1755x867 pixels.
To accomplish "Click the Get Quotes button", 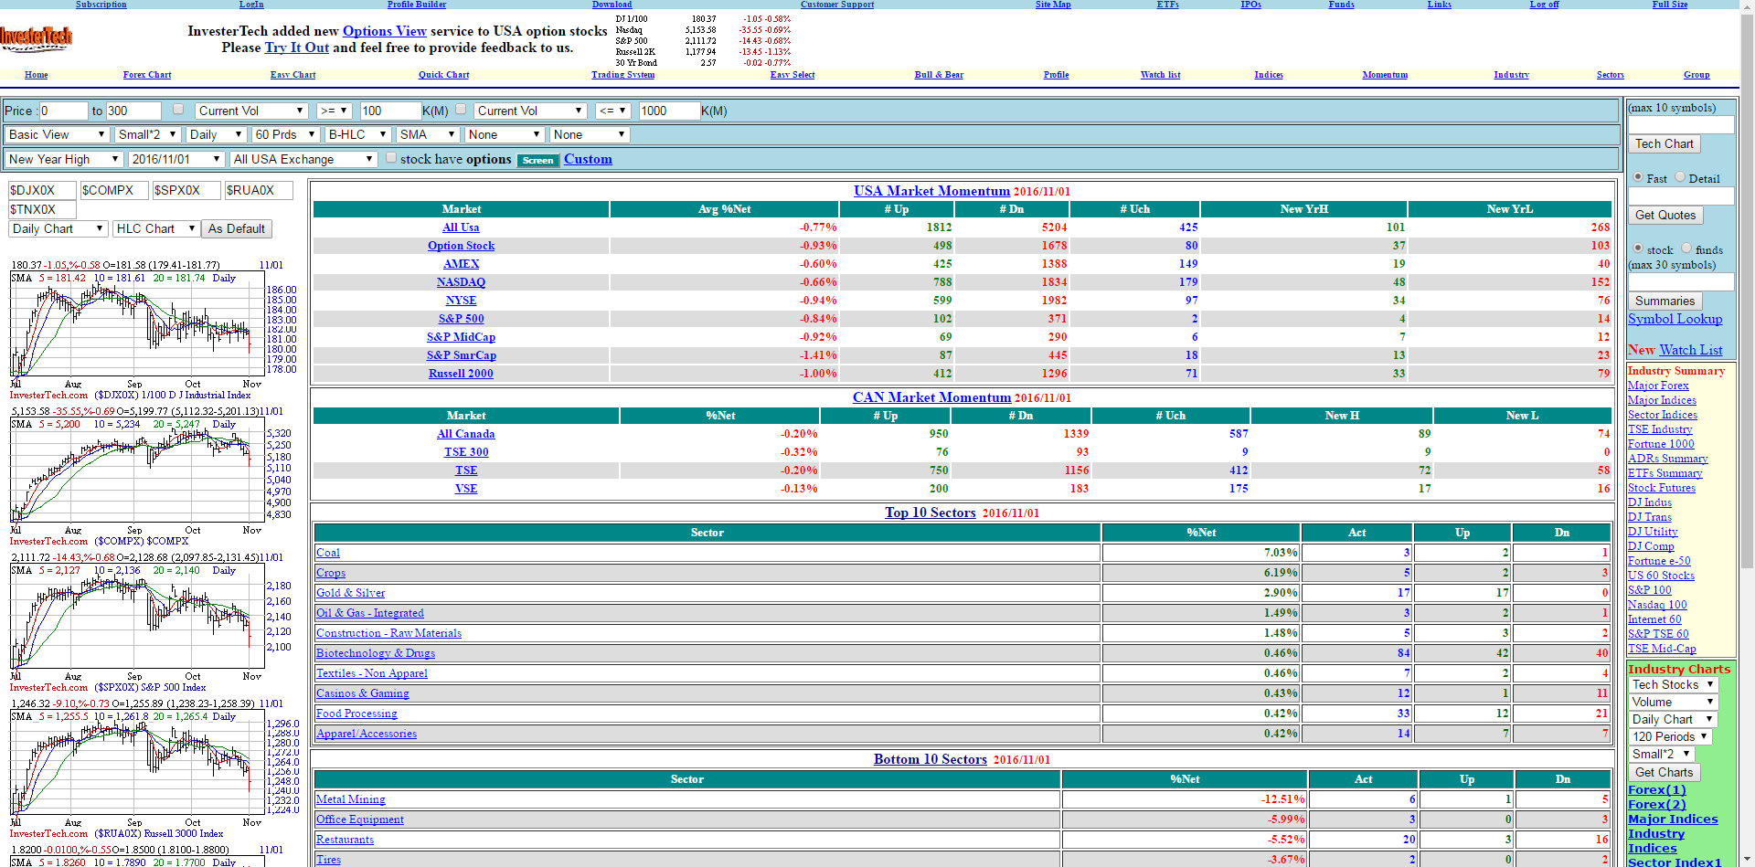I will (1665, 215).
